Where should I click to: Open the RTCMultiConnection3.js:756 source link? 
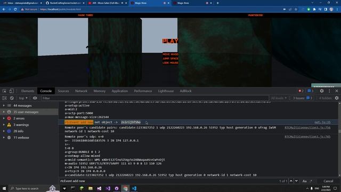tap(307, 127)
